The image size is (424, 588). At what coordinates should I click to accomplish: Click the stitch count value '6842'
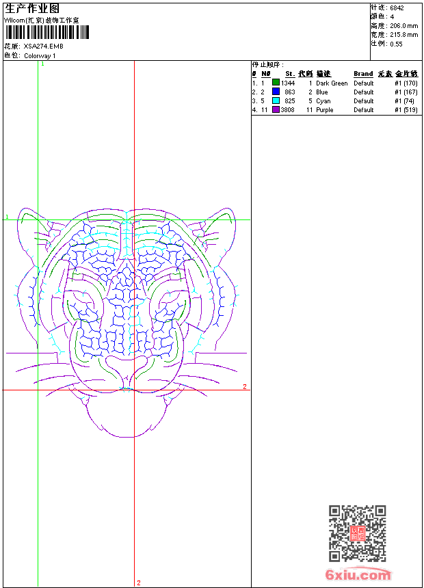coord(397,8)
